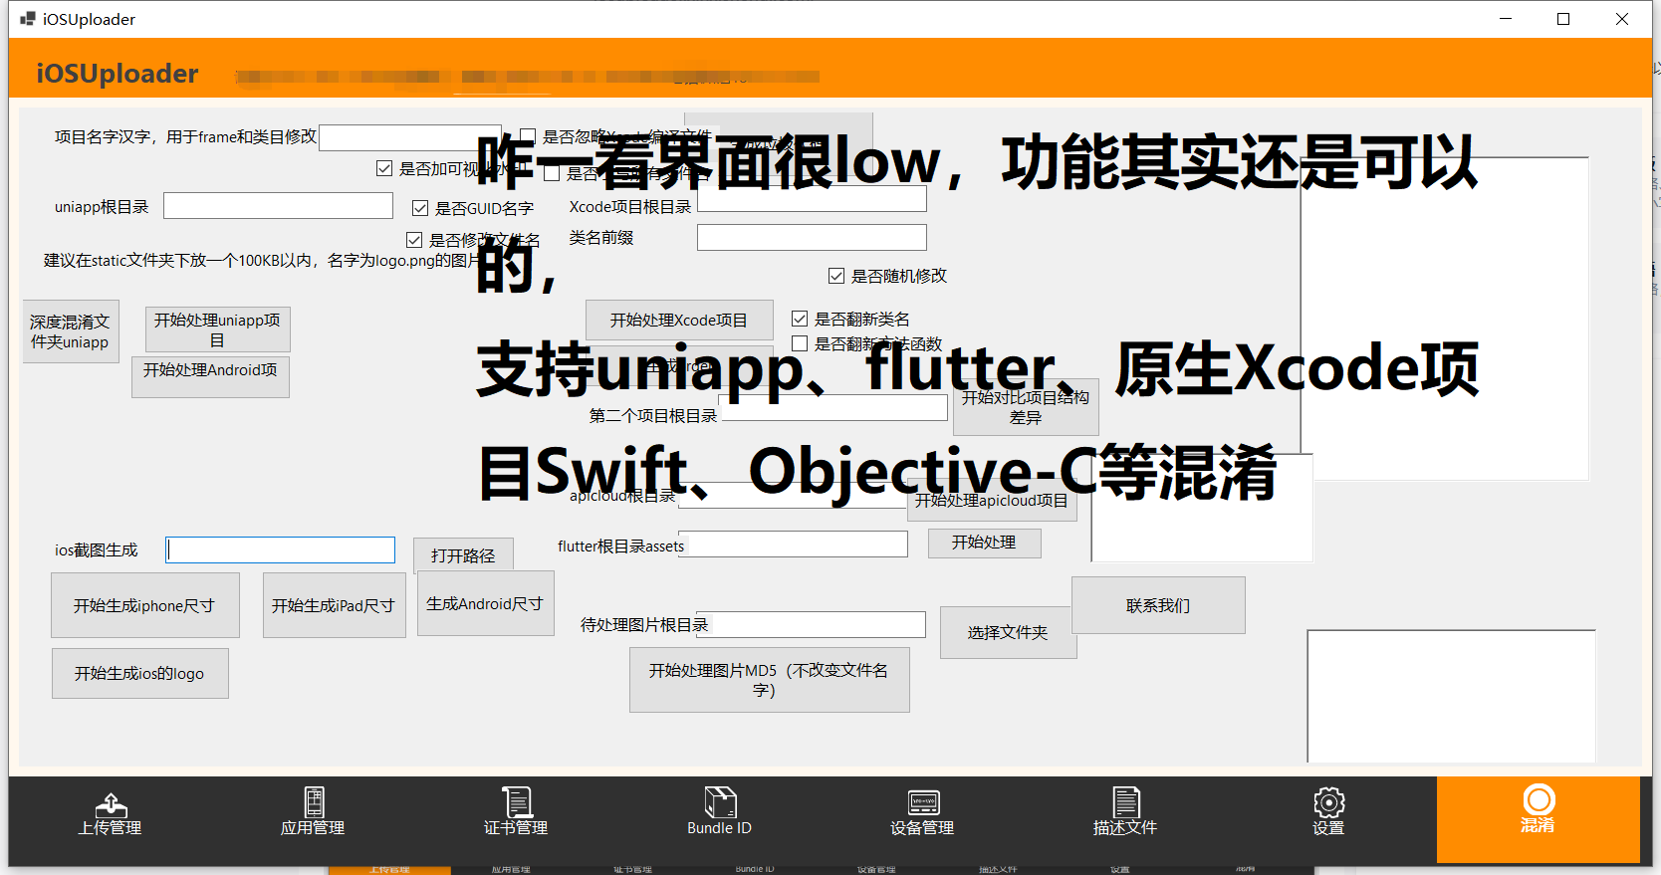The height and width of the screenshot is (875, 1661).
Task: Click the 联系我们 contact button
Action: [x=1158, y=605]
